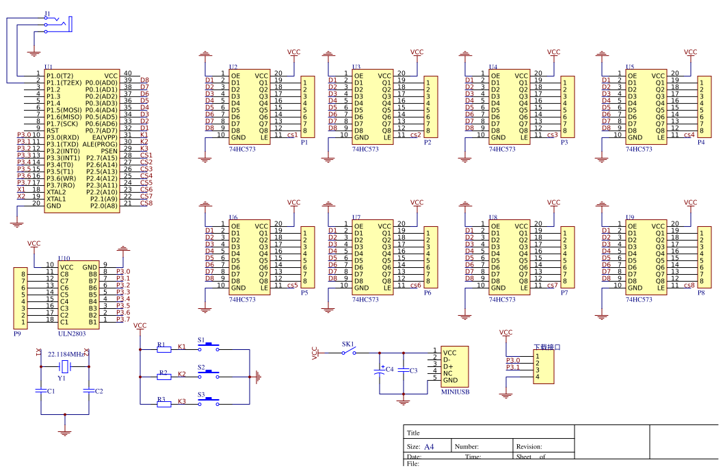Screen dimensions: 725x475
Task: Select push button S2
Action: [209, 375]
